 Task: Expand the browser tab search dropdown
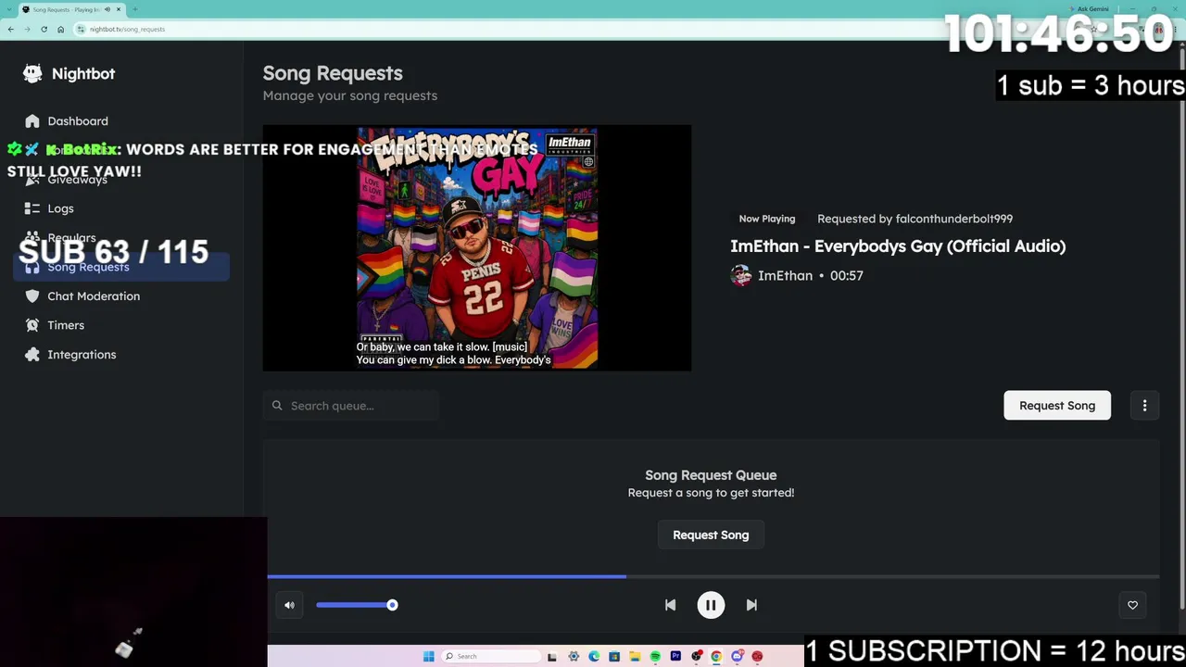(8, 9)
